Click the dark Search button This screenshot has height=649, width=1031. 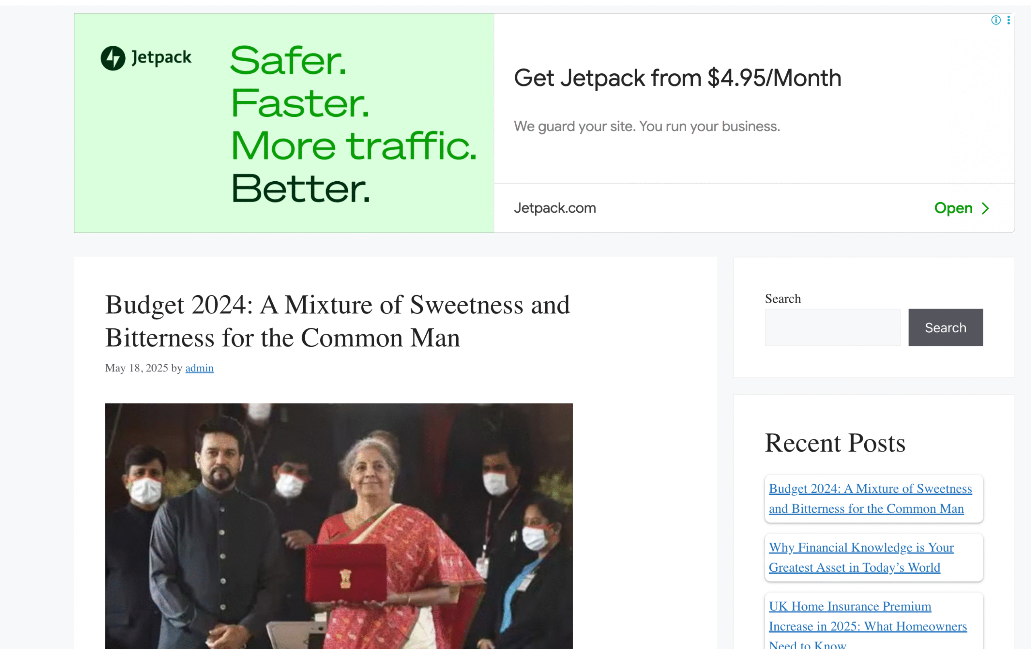[945, 327]
